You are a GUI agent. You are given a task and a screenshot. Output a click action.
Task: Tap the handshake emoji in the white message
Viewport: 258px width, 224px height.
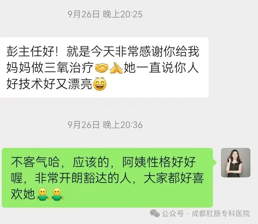click(x=102, y=68)
